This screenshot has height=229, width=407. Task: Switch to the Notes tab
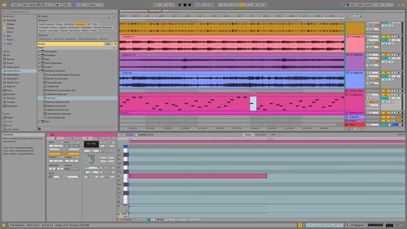pos(248,134)
